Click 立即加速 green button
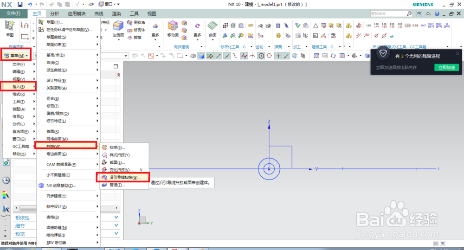Image resolution: width=464 pixels, height=250 pixels. (x=446, y=67)
